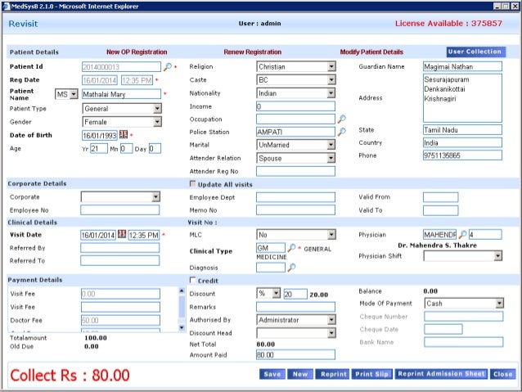This screenshot has width=522, height=392.
Task: Click the Address text area
Action: tap(462, 98)
